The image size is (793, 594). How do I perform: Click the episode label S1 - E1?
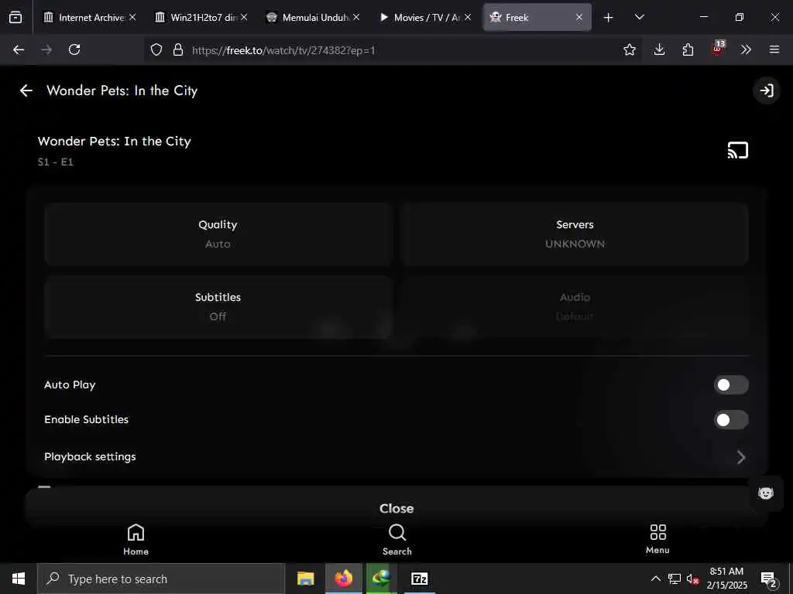(56, 162)
